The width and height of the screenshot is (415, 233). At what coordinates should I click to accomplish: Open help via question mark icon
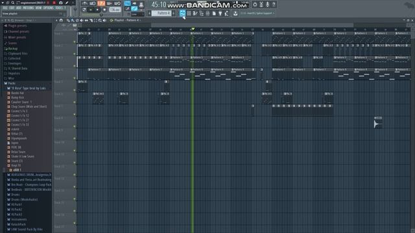click(274, 5)
